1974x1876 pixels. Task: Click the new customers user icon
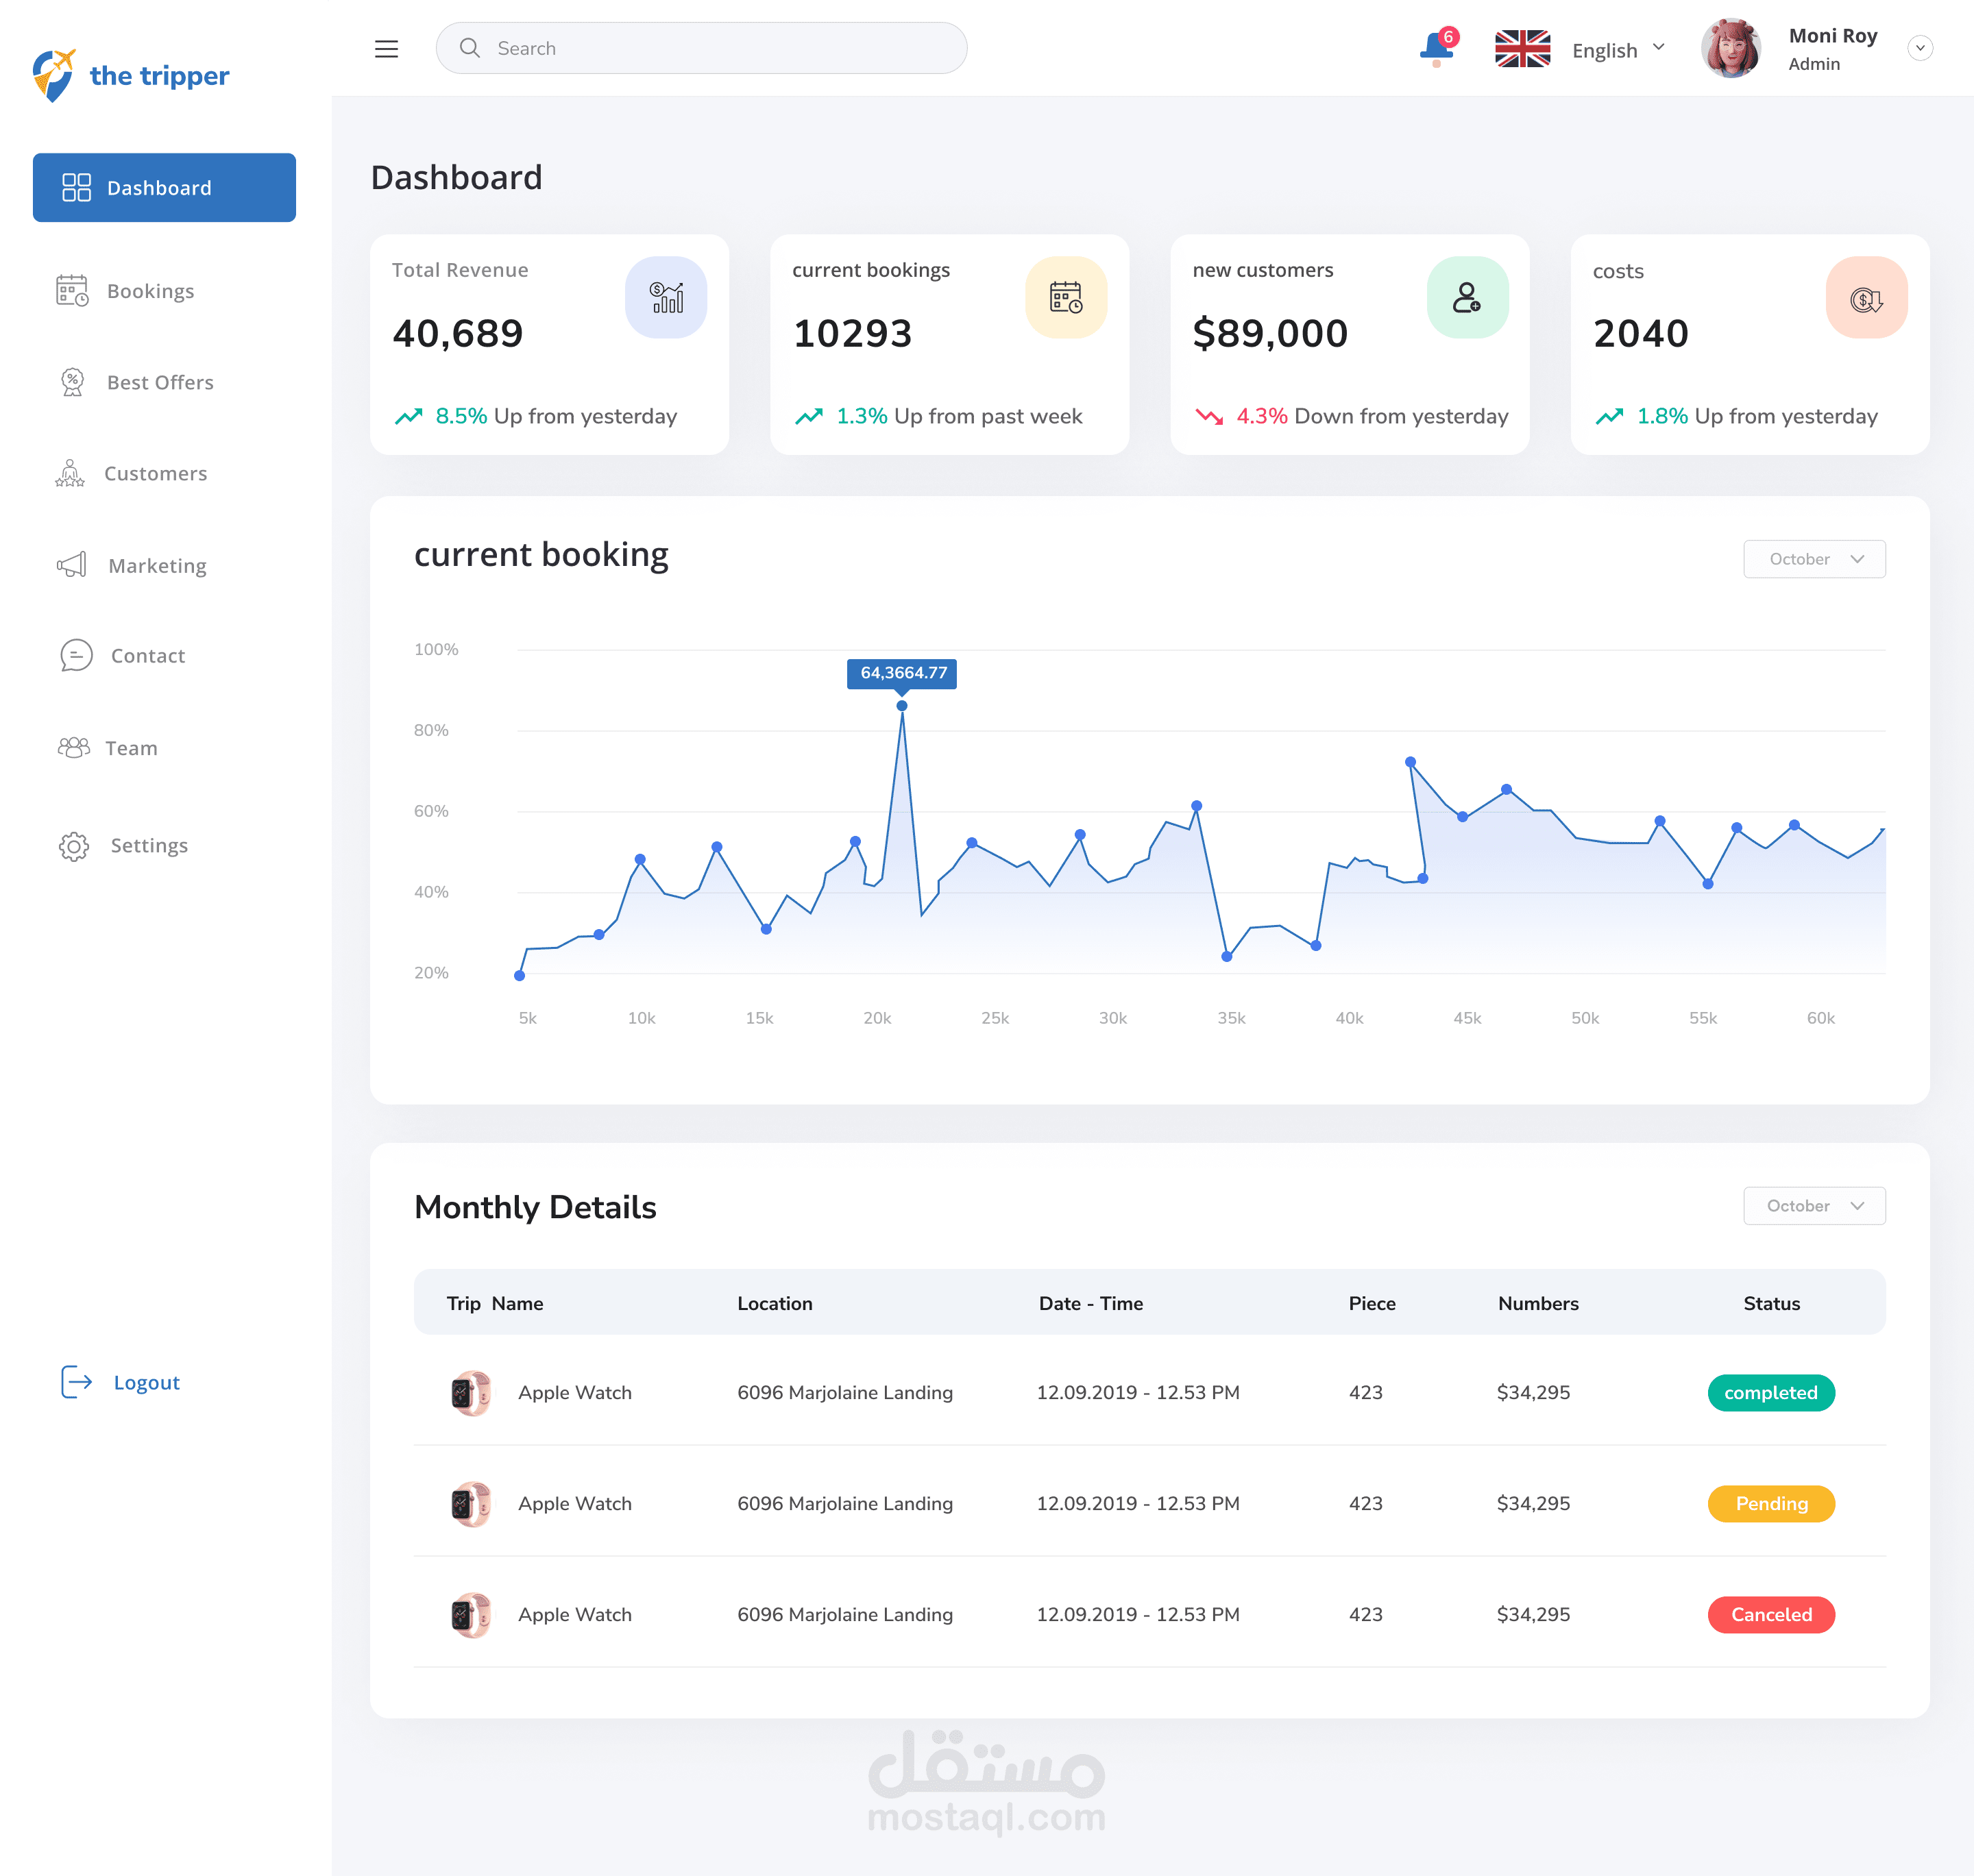click(x=1467, y=298)
